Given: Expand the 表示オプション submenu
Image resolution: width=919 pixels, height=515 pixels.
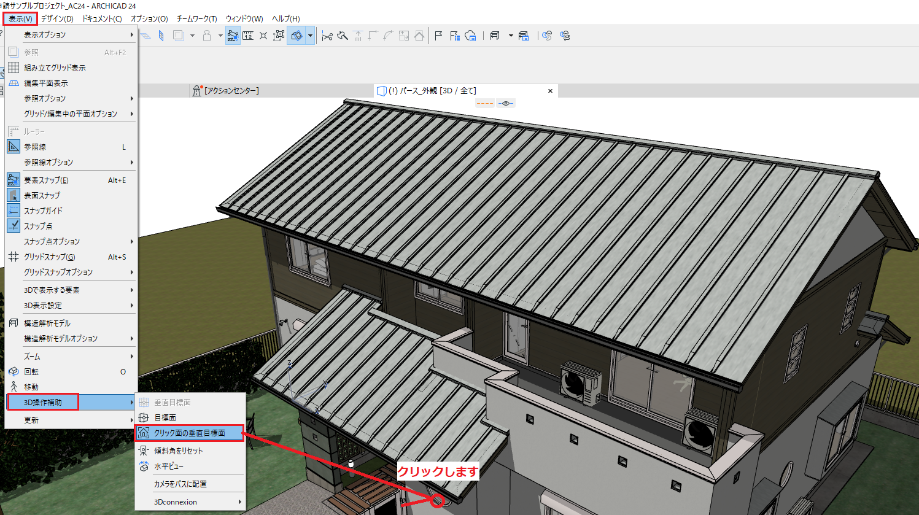Looking at the screenshot, I should 71,34.
